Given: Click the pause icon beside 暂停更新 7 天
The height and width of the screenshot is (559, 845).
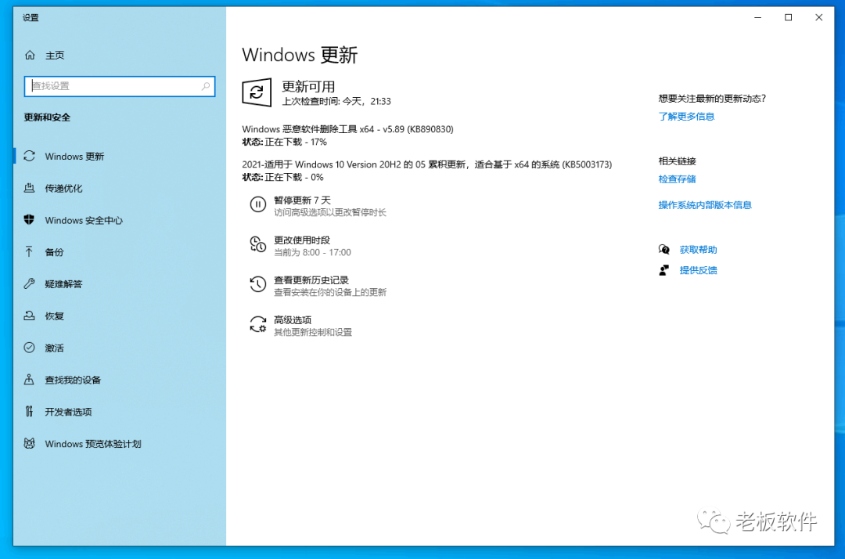Looking at the screenshot, I should click(257, 205).
